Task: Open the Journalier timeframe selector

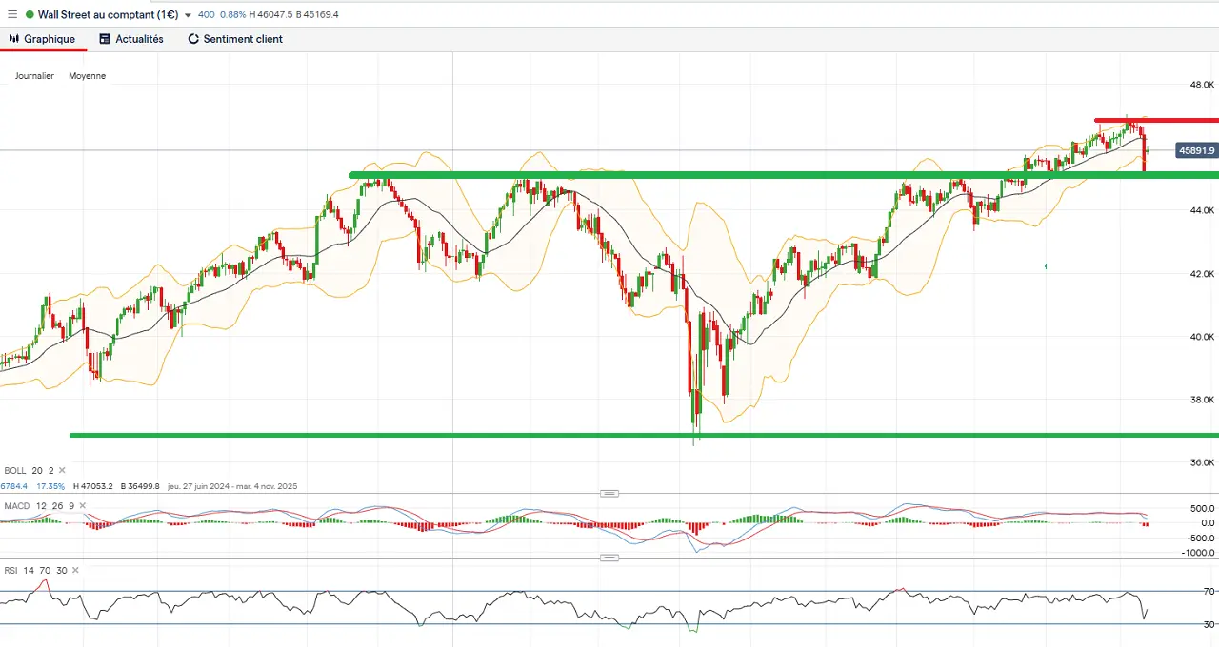Action: click(x=34, y=76)
